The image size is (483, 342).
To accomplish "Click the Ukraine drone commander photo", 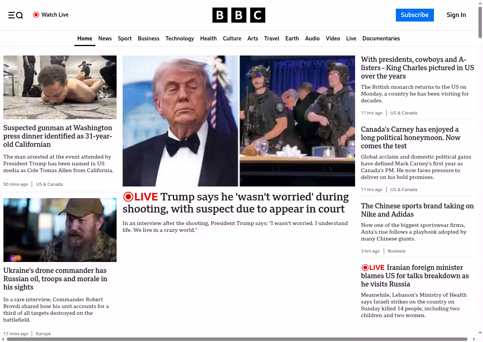I will [60, 230].
